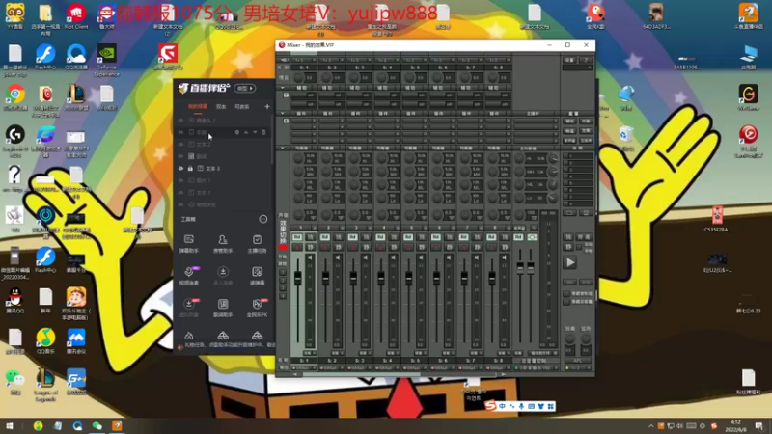772x434 pixels.
Task: Open the output dropdown under channel S:4
Action: coord(388,368)
